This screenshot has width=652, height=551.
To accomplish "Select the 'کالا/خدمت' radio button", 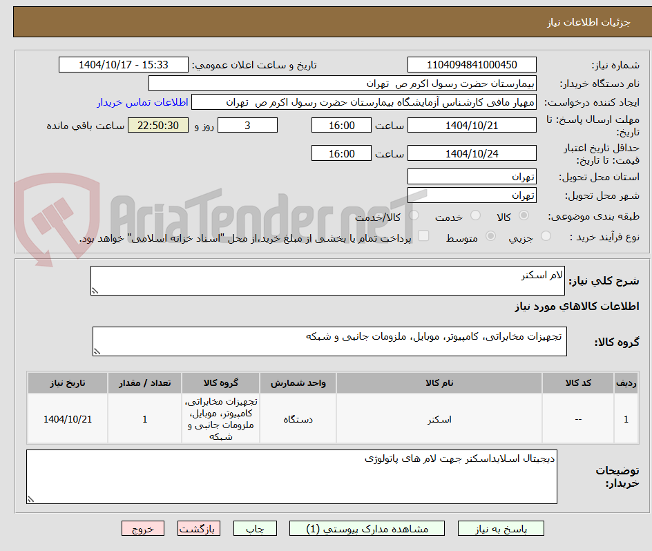I will coord(414,215).
